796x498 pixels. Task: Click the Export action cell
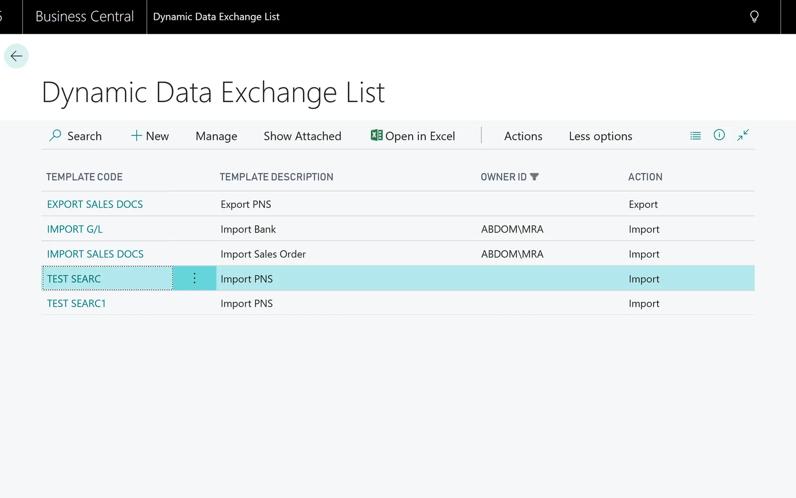click(643, 204)
